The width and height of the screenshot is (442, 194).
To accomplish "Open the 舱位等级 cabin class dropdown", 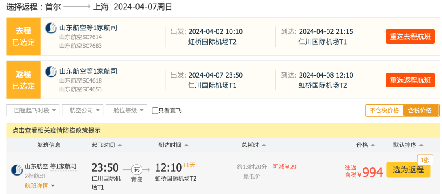I will pos(126,110).
